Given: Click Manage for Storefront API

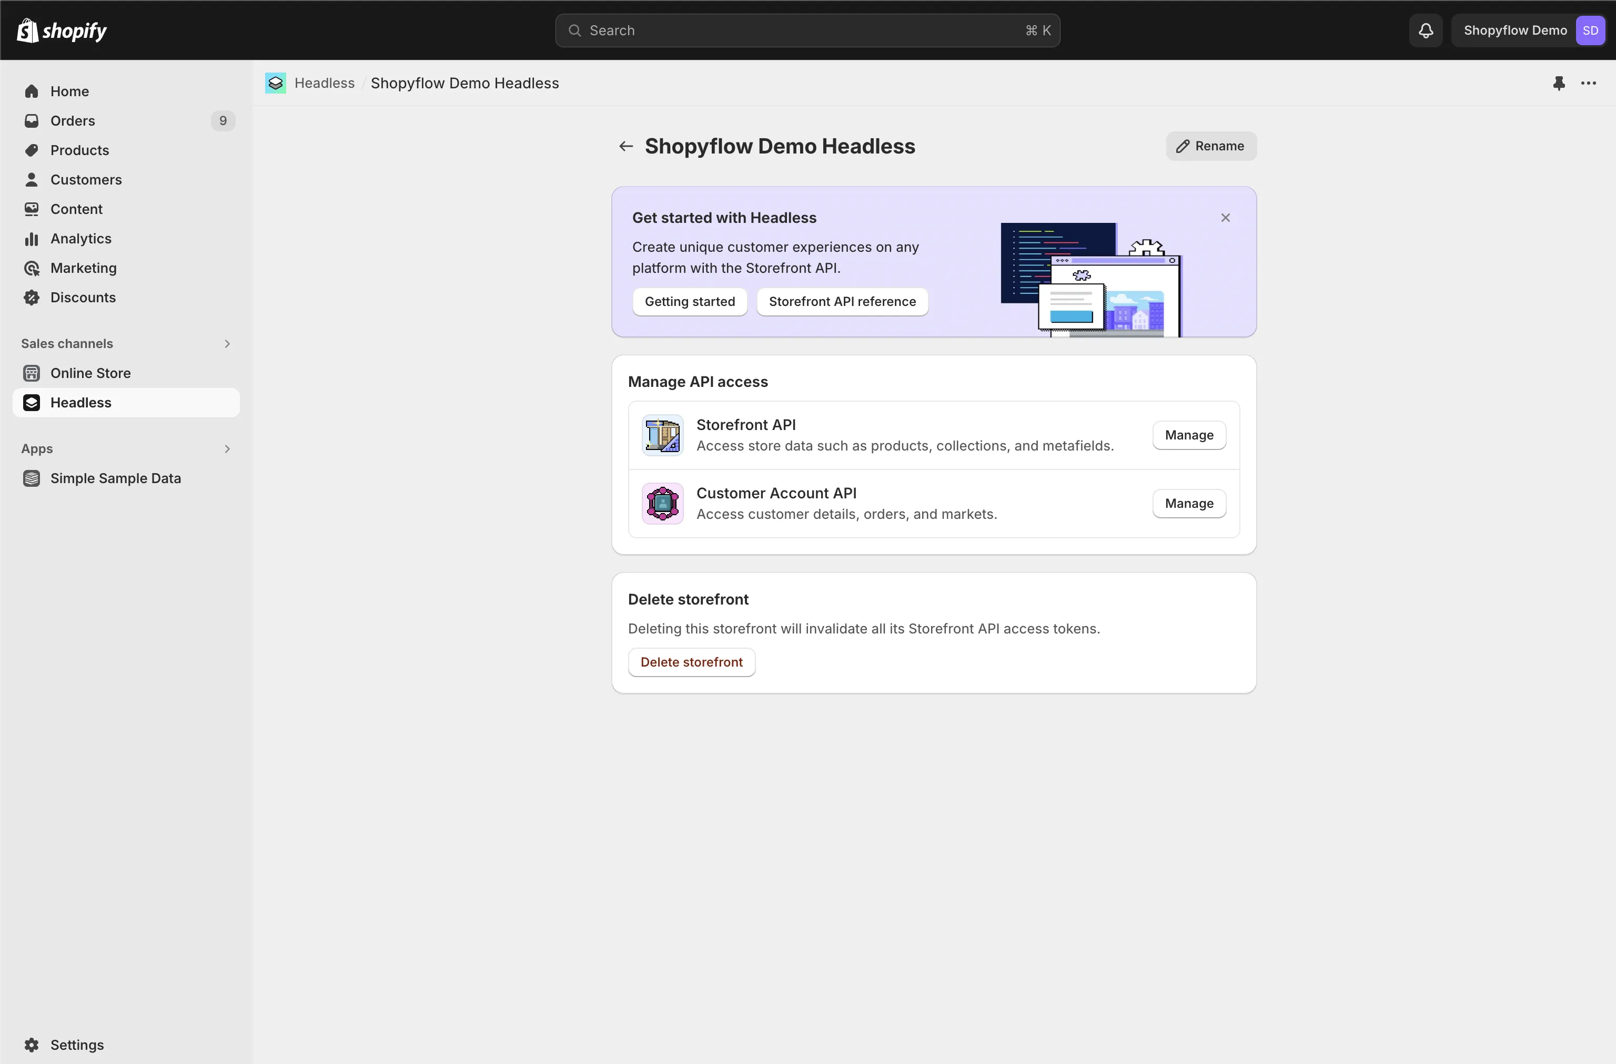Looking at the screenshot, I should click(x=1189, y=435).
